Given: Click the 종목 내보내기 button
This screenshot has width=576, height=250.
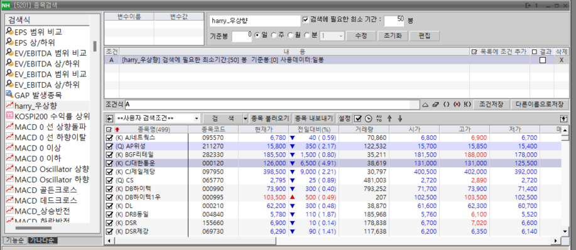Looking at the screenshot, I should coord(314,118).
